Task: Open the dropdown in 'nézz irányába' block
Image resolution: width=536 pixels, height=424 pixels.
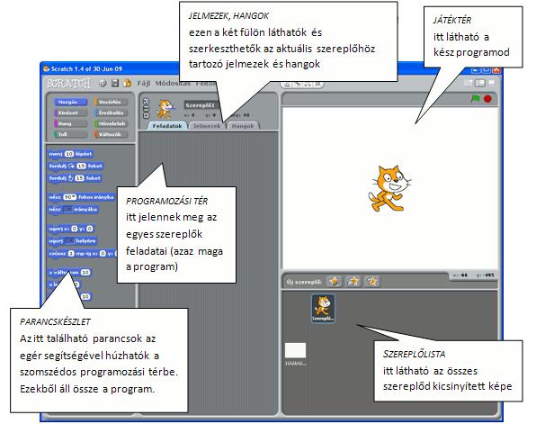Action: coord(67,209)
